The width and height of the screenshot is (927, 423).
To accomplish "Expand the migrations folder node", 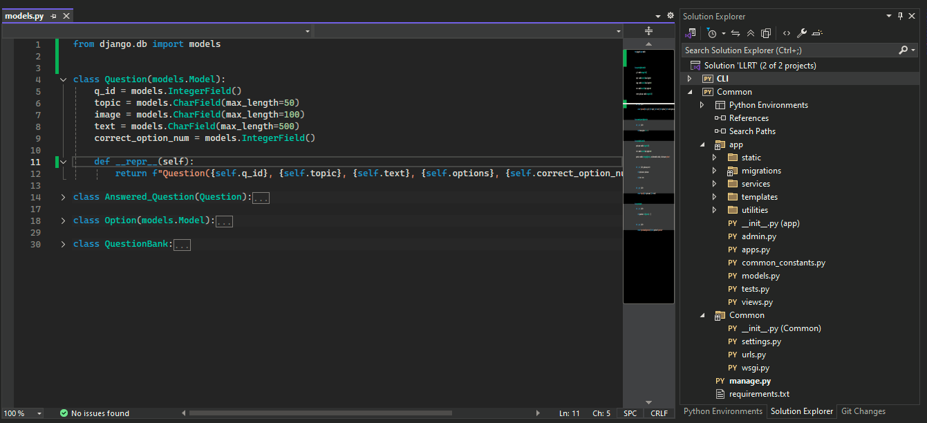I will (x=715, y=171).
